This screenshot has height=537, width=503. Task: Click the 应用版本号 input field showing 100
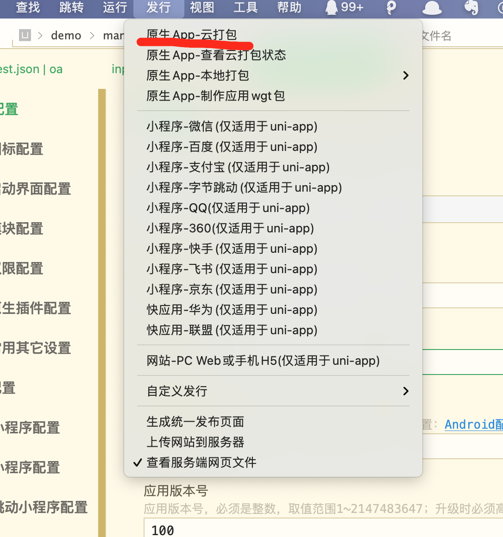click(x=323, y=528)
